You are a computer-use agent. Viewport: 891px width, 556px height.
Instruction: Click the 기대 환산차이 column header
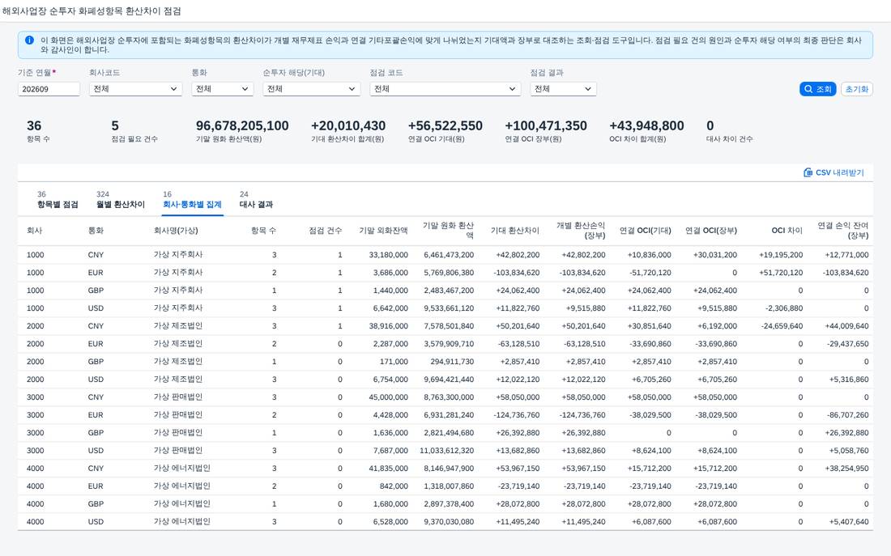pos(515,231)
